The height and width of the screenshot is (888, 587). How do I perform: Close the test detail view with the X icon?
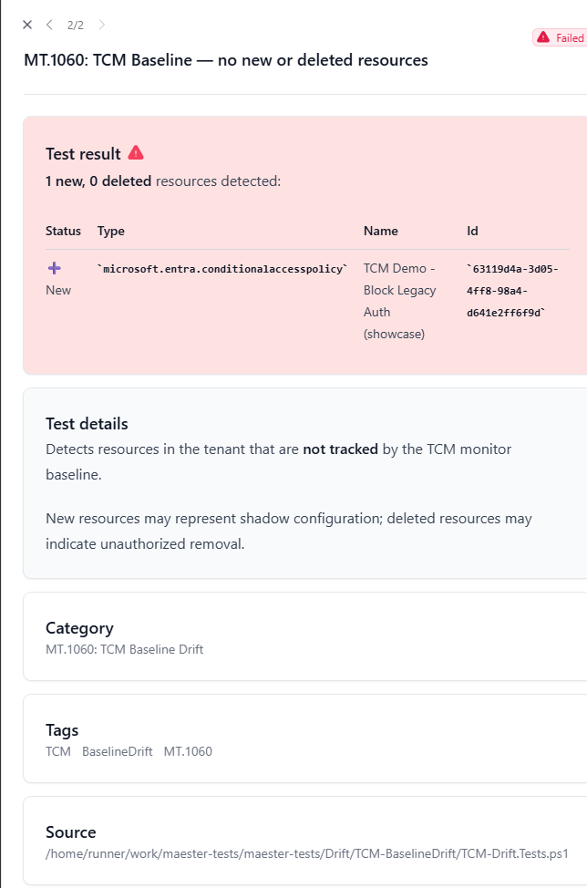tap(27, 25)
